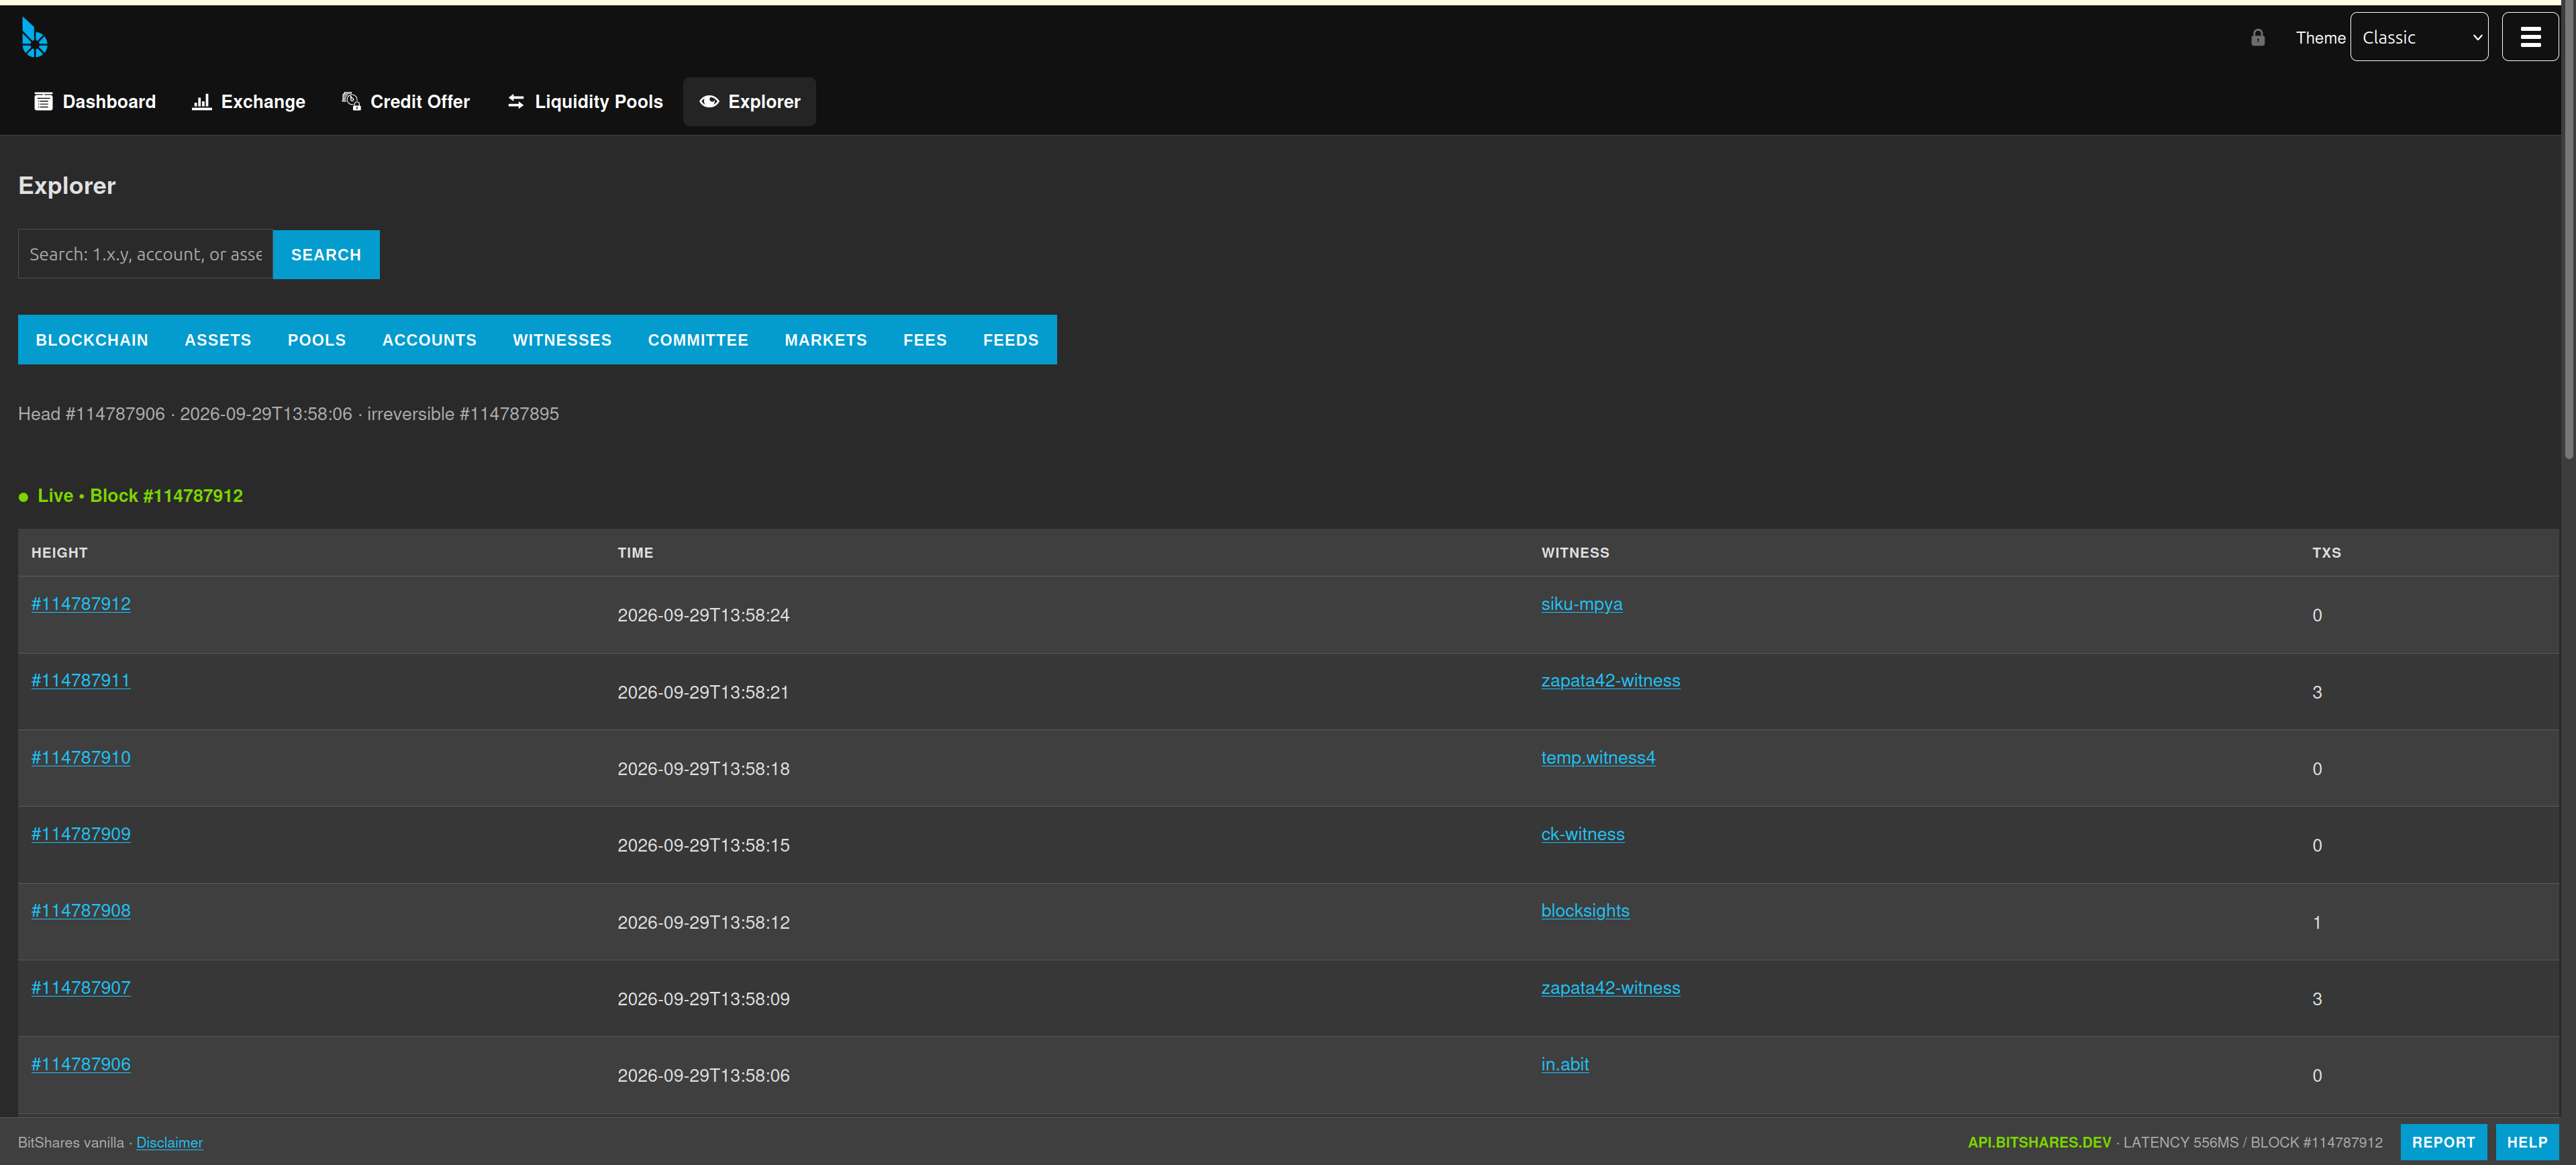Click the Live Block #114787912 indicator
The image size is (2576, 1165).
[131, 496]
